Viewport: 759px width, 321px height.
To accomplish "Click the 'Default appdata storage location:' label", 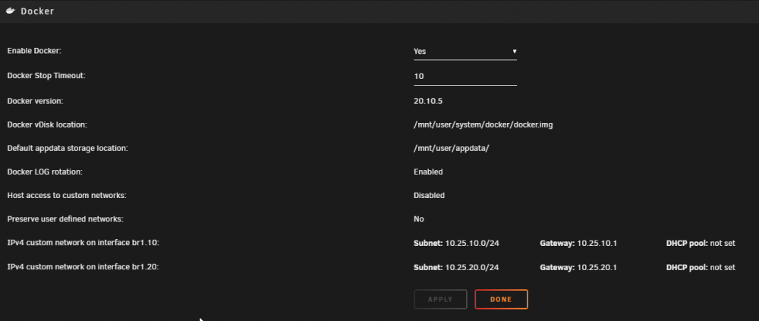I will tap(68, 148).
